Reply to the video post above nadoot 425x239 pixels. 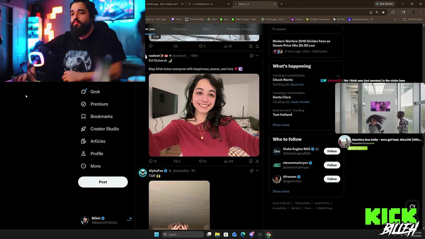point(151,46)
